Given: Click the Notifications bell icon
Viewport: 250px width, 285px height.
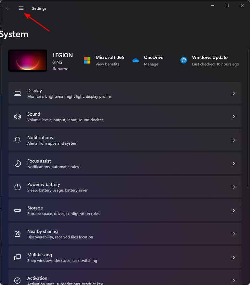Looking at the screenshot, I should pyautogui.click(x=18, y=140).
